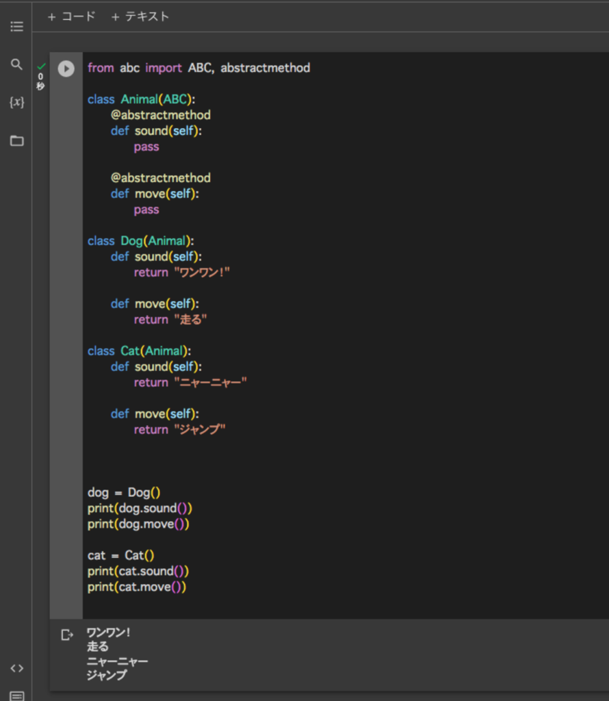The image size is (609, 701).
Task: Click the green execution status checkmark
Action: pyautogui.click(x=41, y=66)
